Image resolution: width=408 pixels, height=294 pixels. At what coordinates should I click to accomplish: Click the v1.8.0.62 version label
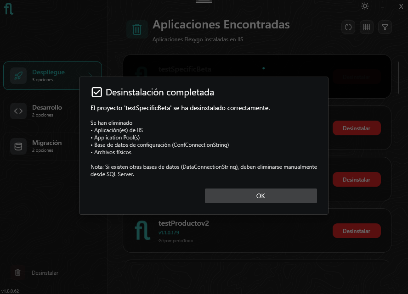10,291
